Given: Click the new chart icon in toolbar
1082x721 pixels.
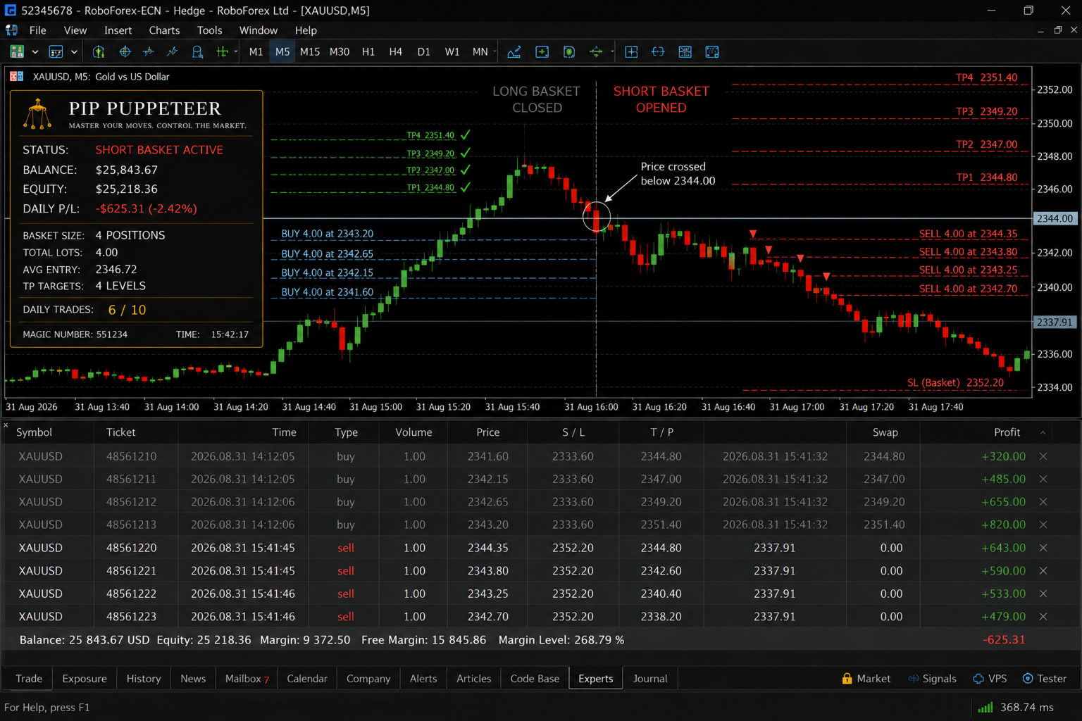Looking at the screenshot, I should [x=17, y=51].
